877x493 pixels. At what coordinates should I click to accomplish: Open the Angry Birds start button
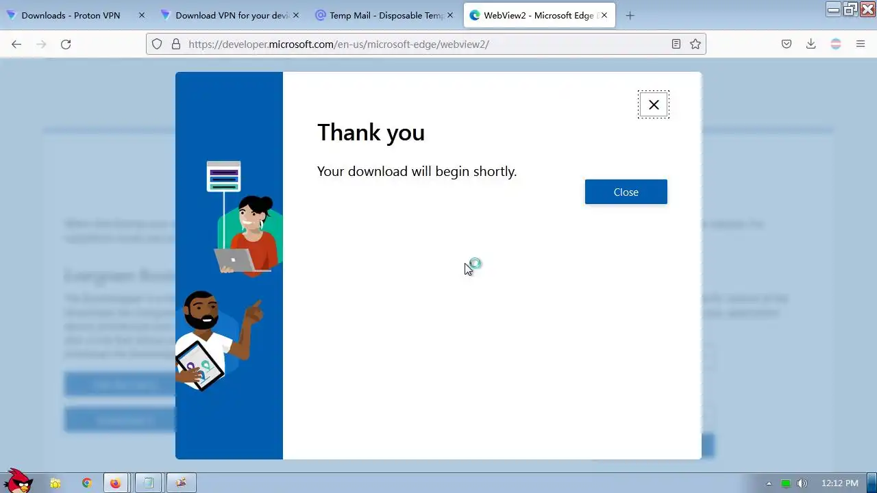pyautogui.click(x=18, y=481)
